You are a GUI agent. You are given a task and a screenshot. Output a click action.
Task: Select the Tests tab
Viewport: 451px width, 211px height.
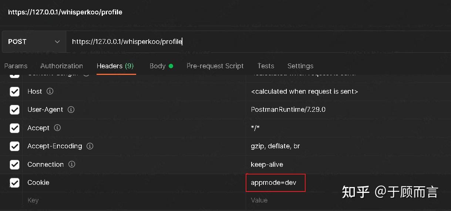tap(266, 66)
